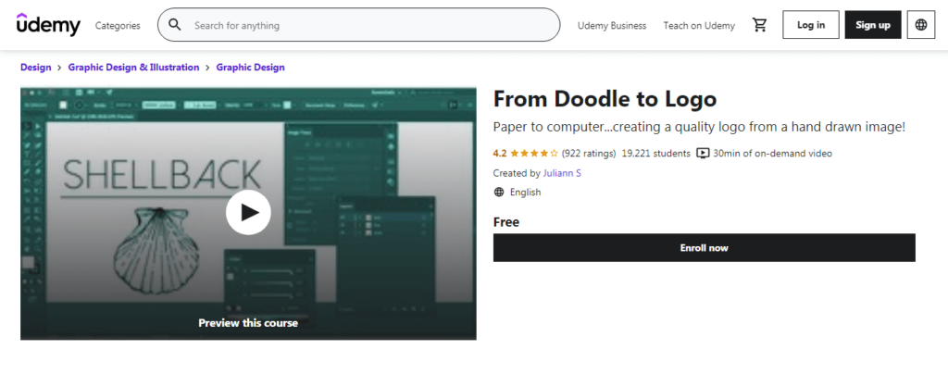948x374 pixels.
Task: Open the globe language selector in header
Action: point(921,25)
